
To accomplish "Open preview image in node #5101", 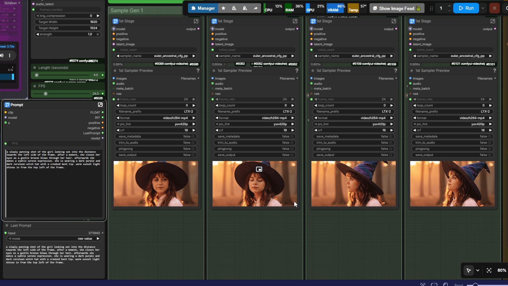I will coord(452,184).
